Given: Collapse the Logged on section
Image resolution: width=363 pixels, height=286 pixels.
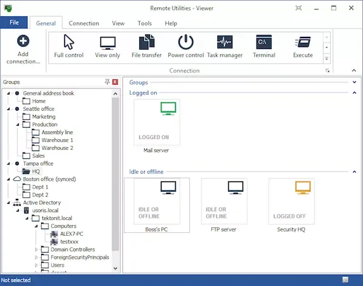Looking at the screenshot, I should 355,93.
